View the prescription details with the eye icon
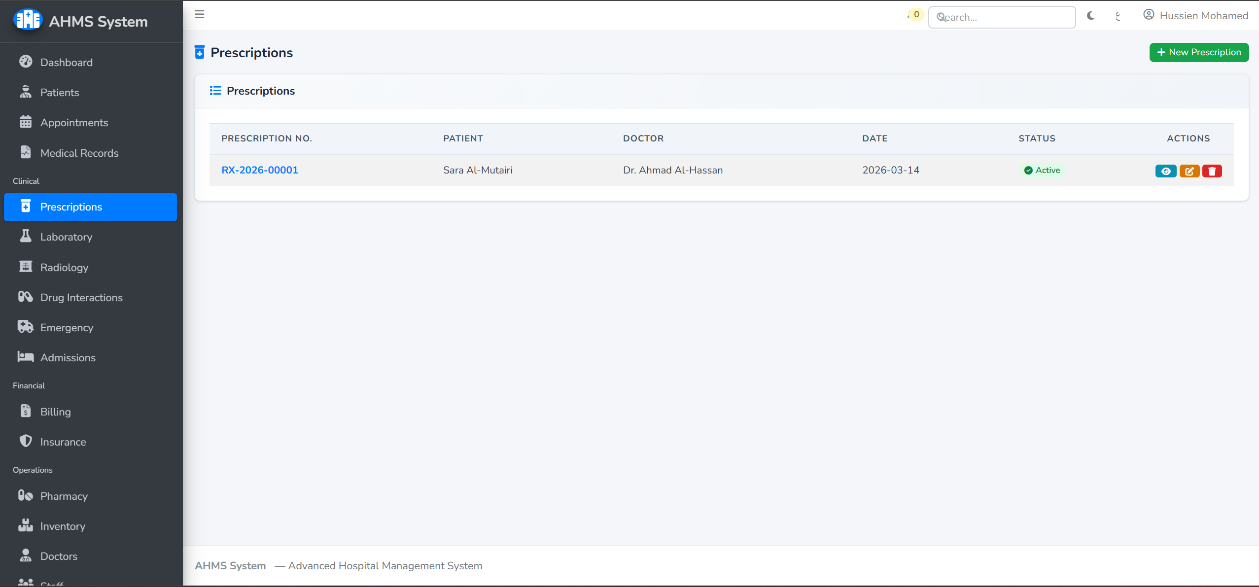The width and height of the screenshot is (1259, 587). tap(1166, 171)
